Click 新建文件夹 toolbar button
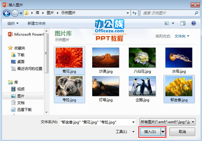The image size is (202, 141). [36, 23]
